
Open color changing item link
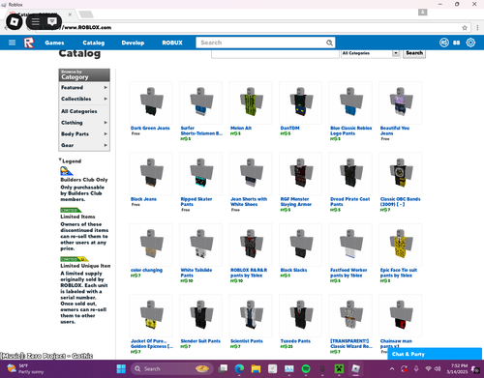click(146, 270)
